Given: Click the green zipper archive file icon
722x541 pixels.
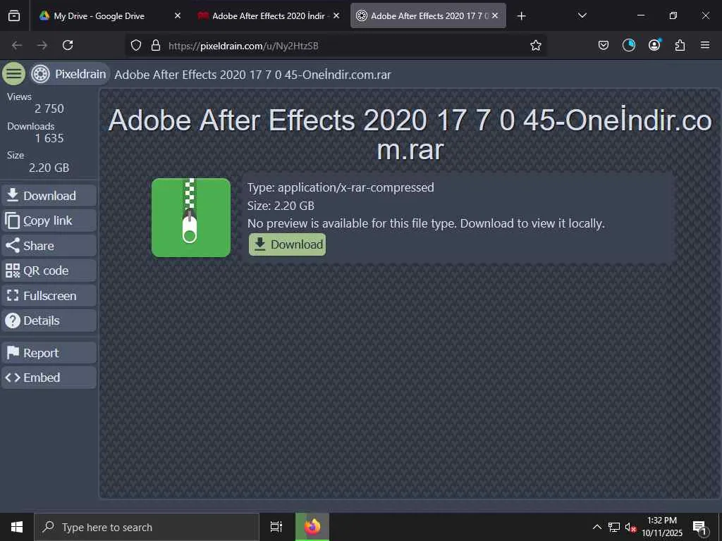Looking at the screenshot, I should pos(191,218).
